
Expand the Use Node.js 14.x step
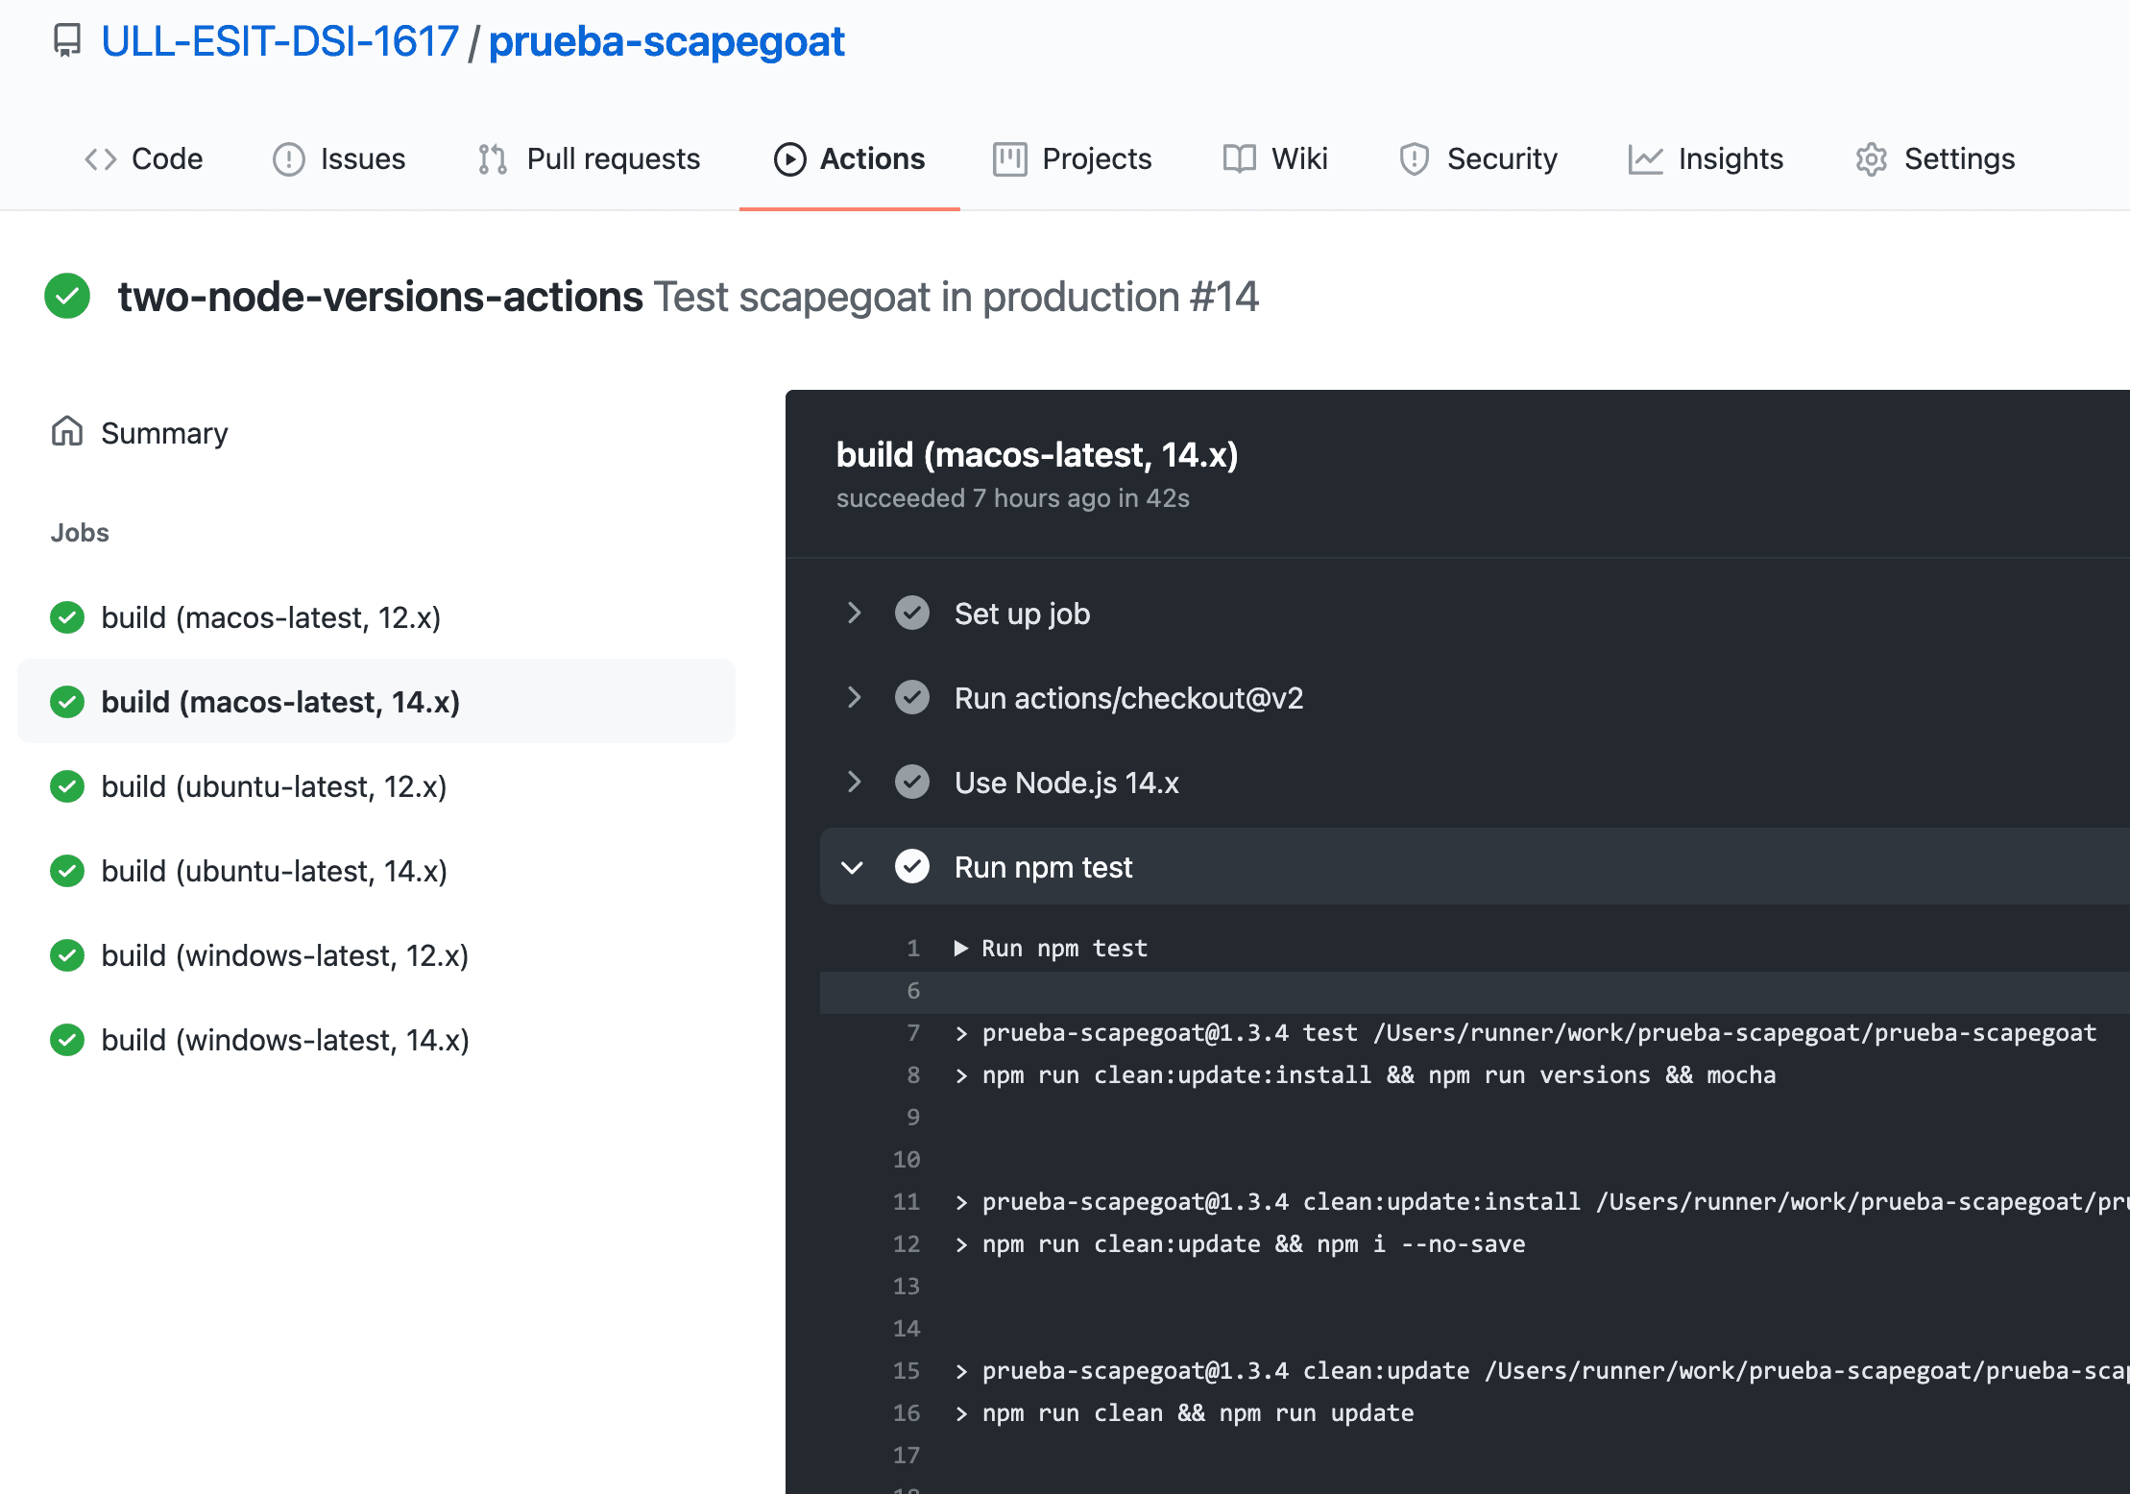(853, 783)
